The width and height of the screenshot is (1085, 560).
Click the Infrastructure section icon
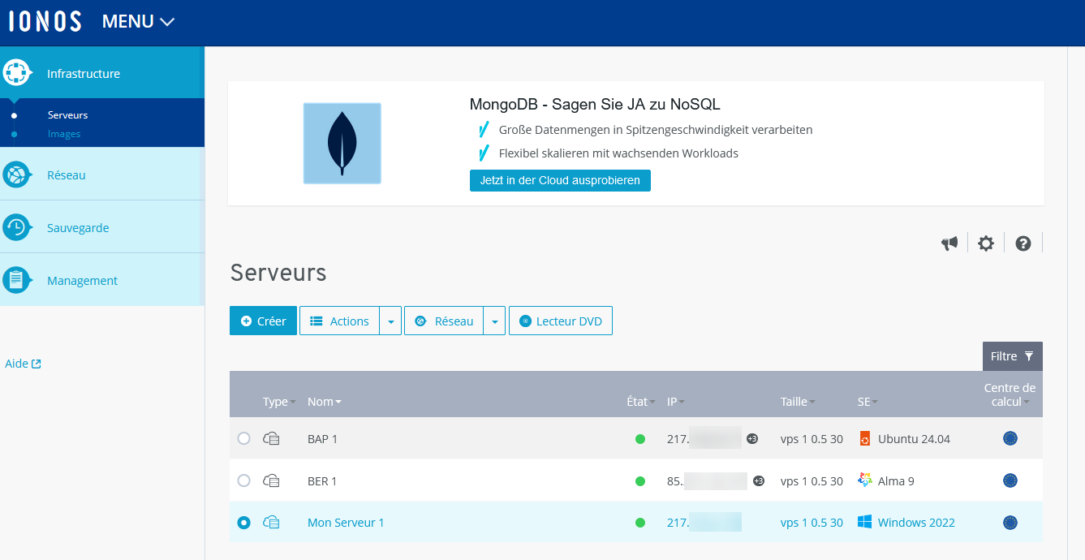pos(16,73)
